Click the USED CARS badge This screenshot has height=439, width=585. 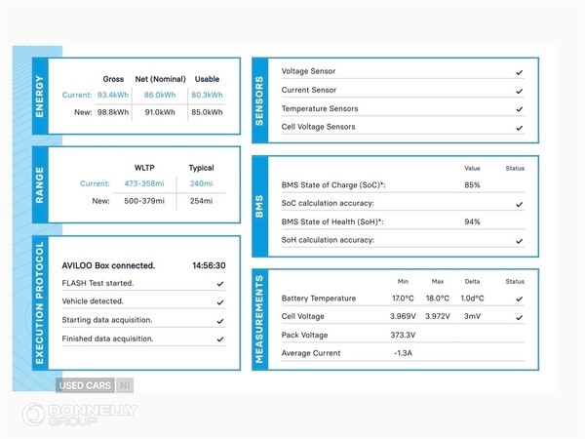click(86, 385)
